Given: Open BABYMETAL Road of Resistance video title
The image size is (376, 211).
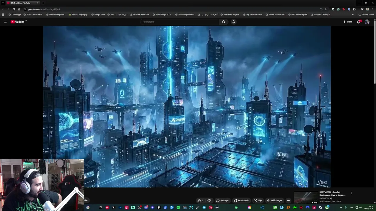Looking at the screenshot, I should [x=333, y=194].
